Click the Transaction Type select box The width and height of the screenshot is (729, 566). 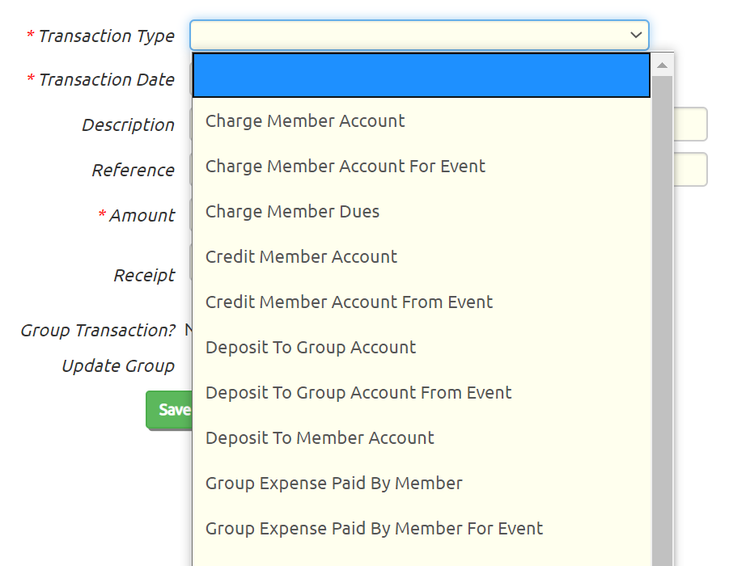pos(419,35)
